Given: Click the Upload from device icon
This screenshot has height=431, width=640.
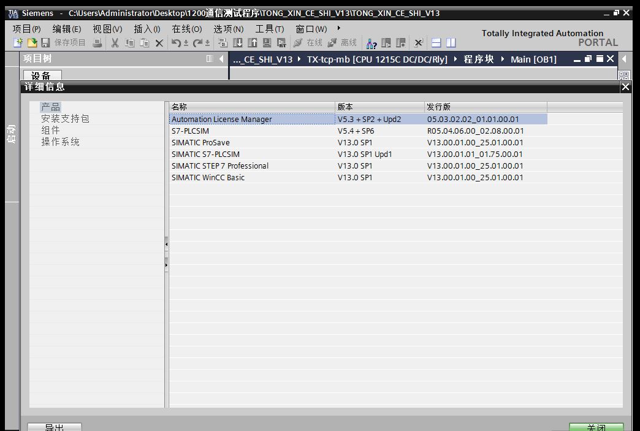Looking at the screenshot, I should pos(252,42).
